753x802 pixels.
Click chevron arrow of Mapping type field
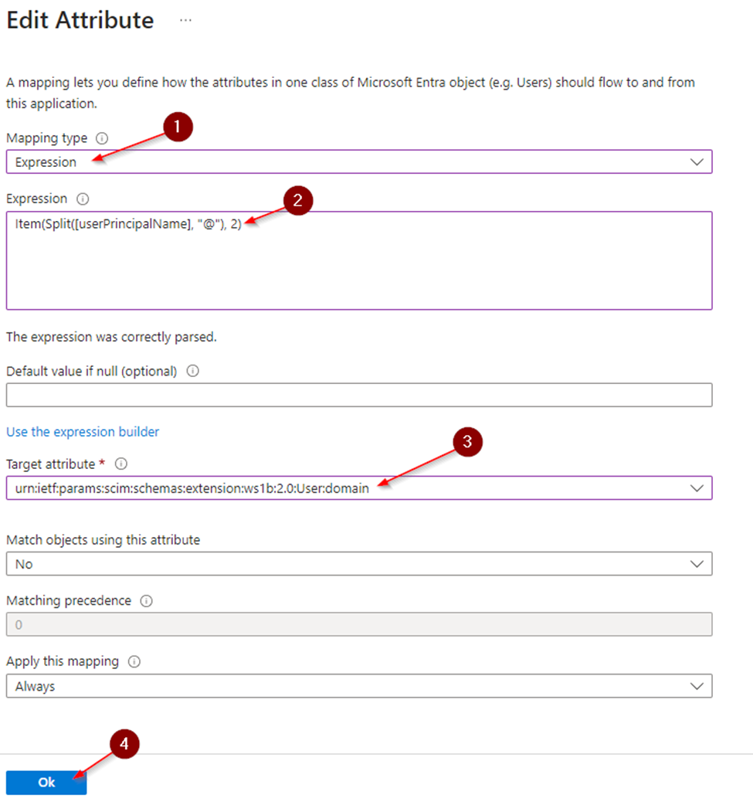[697, 162]
